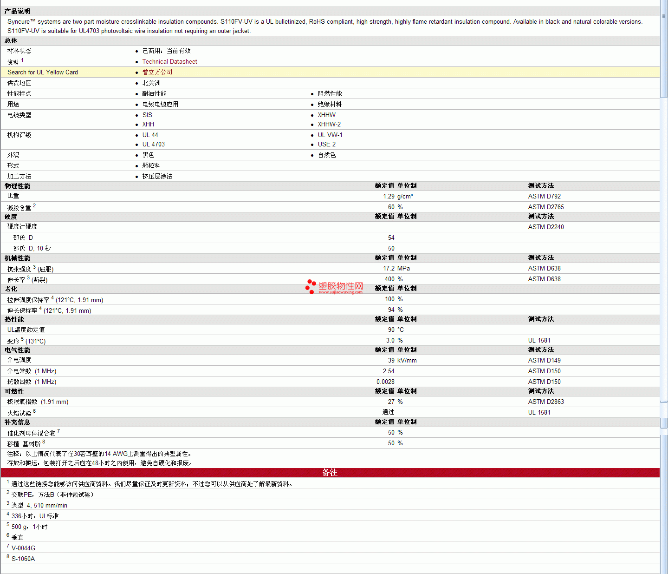Image resolution: width=668 pixels, height=574 pixels.
Task: Click the 'Search for UL Yellow Card' label
Action: (x=43, y=72)
